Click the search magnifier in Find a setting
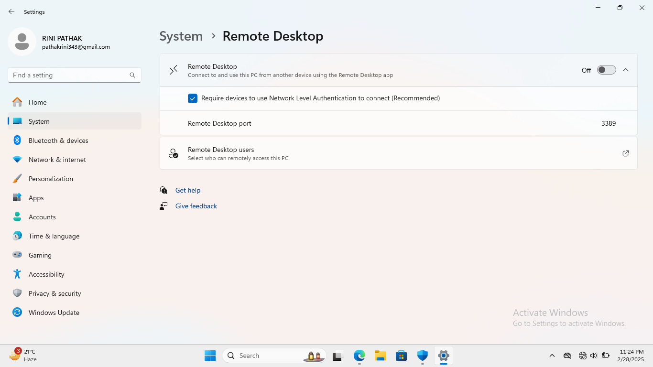653x367 pixels. coord(132,75)
